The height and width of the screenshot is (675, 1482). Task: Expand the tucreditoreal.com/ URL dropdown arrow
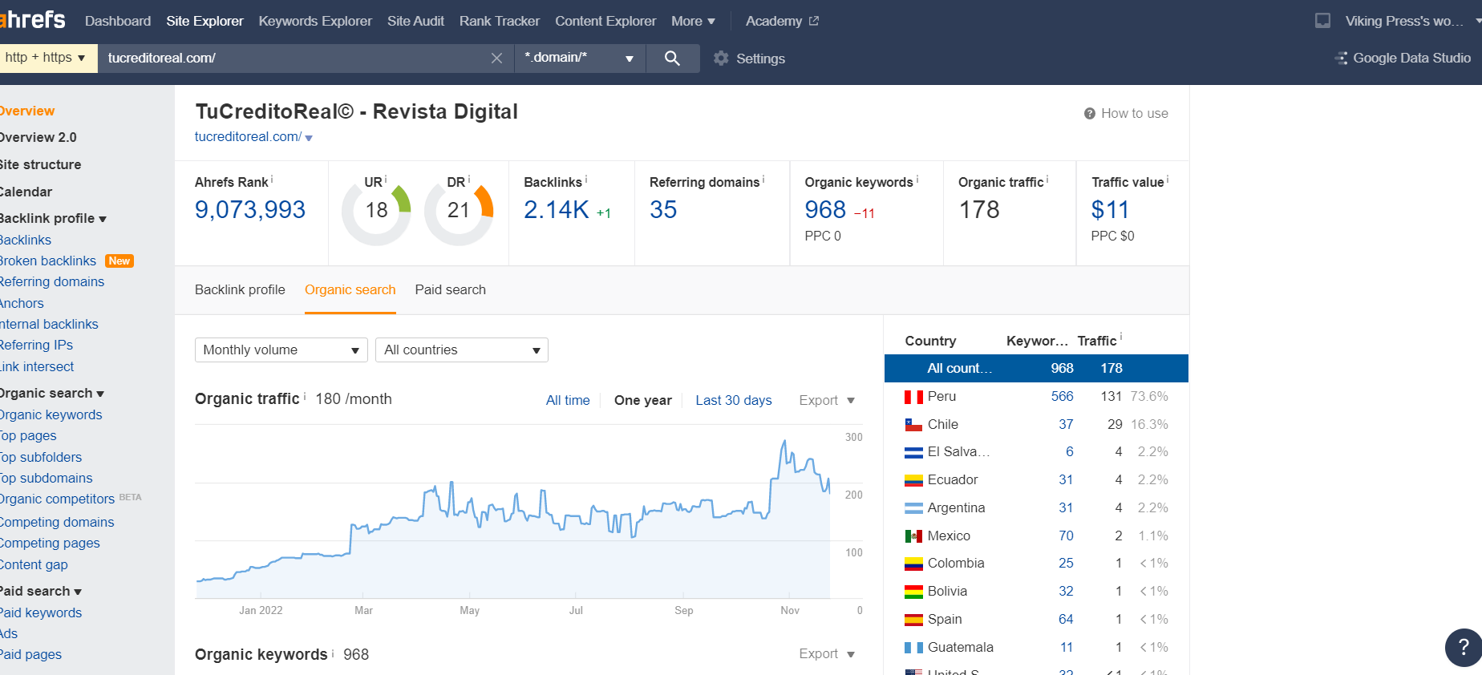click(309, 138)
